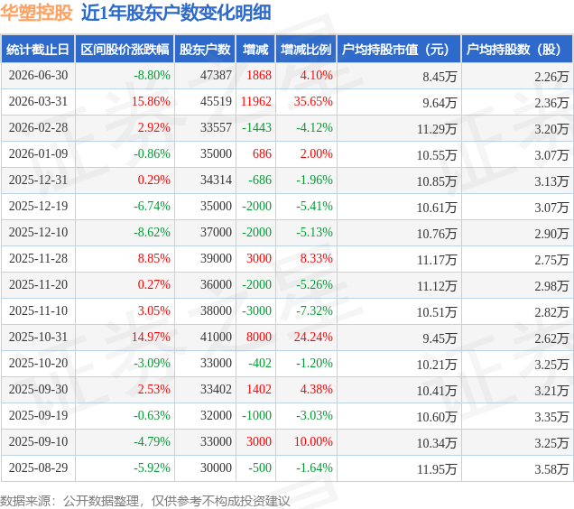The width and height of the screenshot is (574, 509).
Task: Click the 股东户数 column header
Action: [x=205, y=49]
